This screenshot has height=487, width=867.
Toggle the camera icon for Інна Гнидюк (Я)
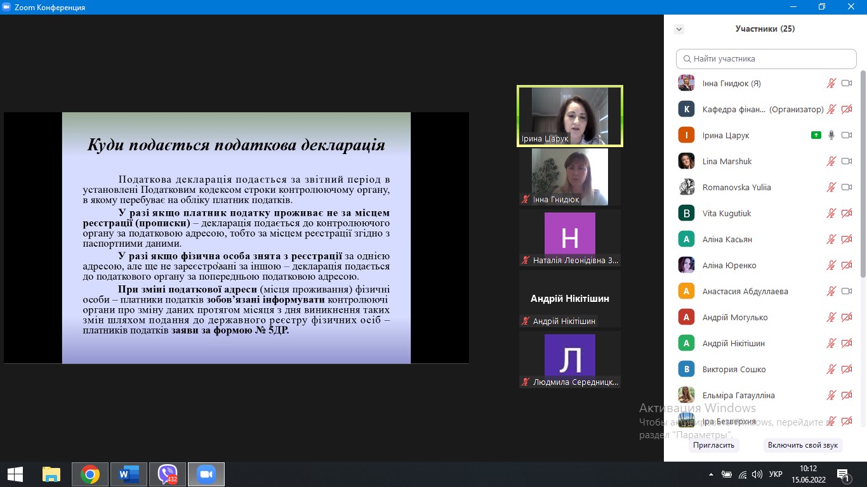click(x=846, y=83)
